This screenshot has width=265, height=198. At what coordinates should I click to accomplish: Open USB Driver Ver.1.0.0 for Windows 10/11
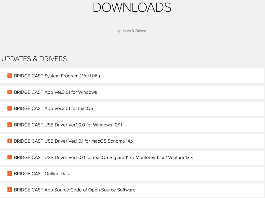pyautogui.click(x=68, y=125)
